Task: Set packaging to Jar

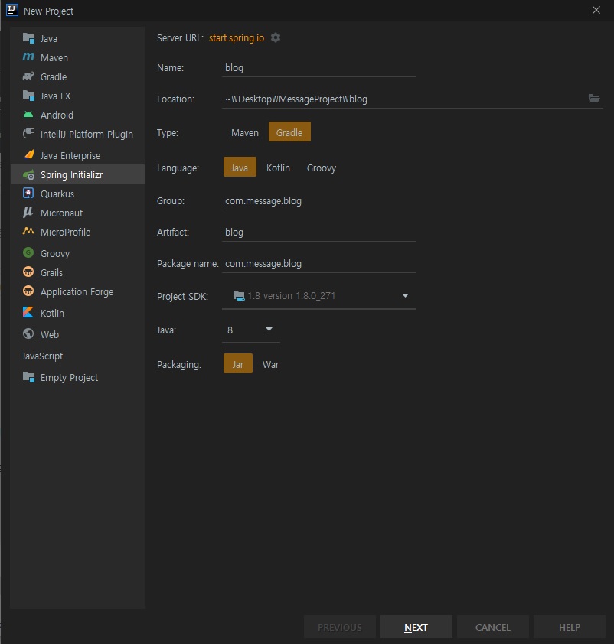Action: [x=238, y=363]
